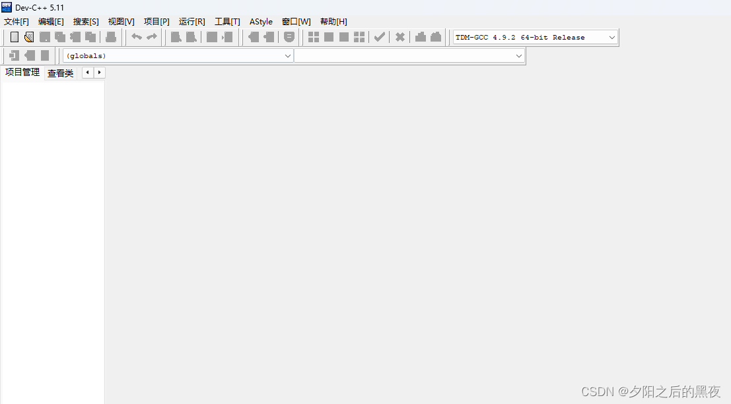
Task: Click the Undo arrow icon
Action: (x=137, y=37)
